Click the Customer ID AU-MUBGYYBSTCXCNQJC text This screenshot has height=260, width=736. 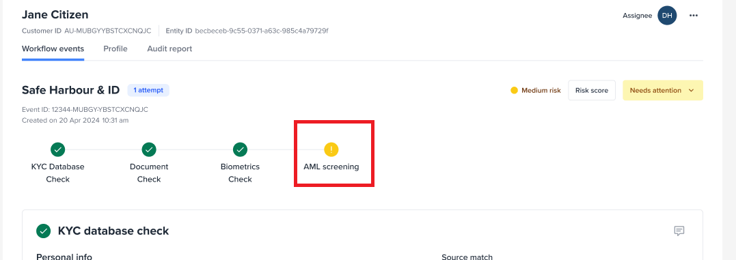click(87, 31)
